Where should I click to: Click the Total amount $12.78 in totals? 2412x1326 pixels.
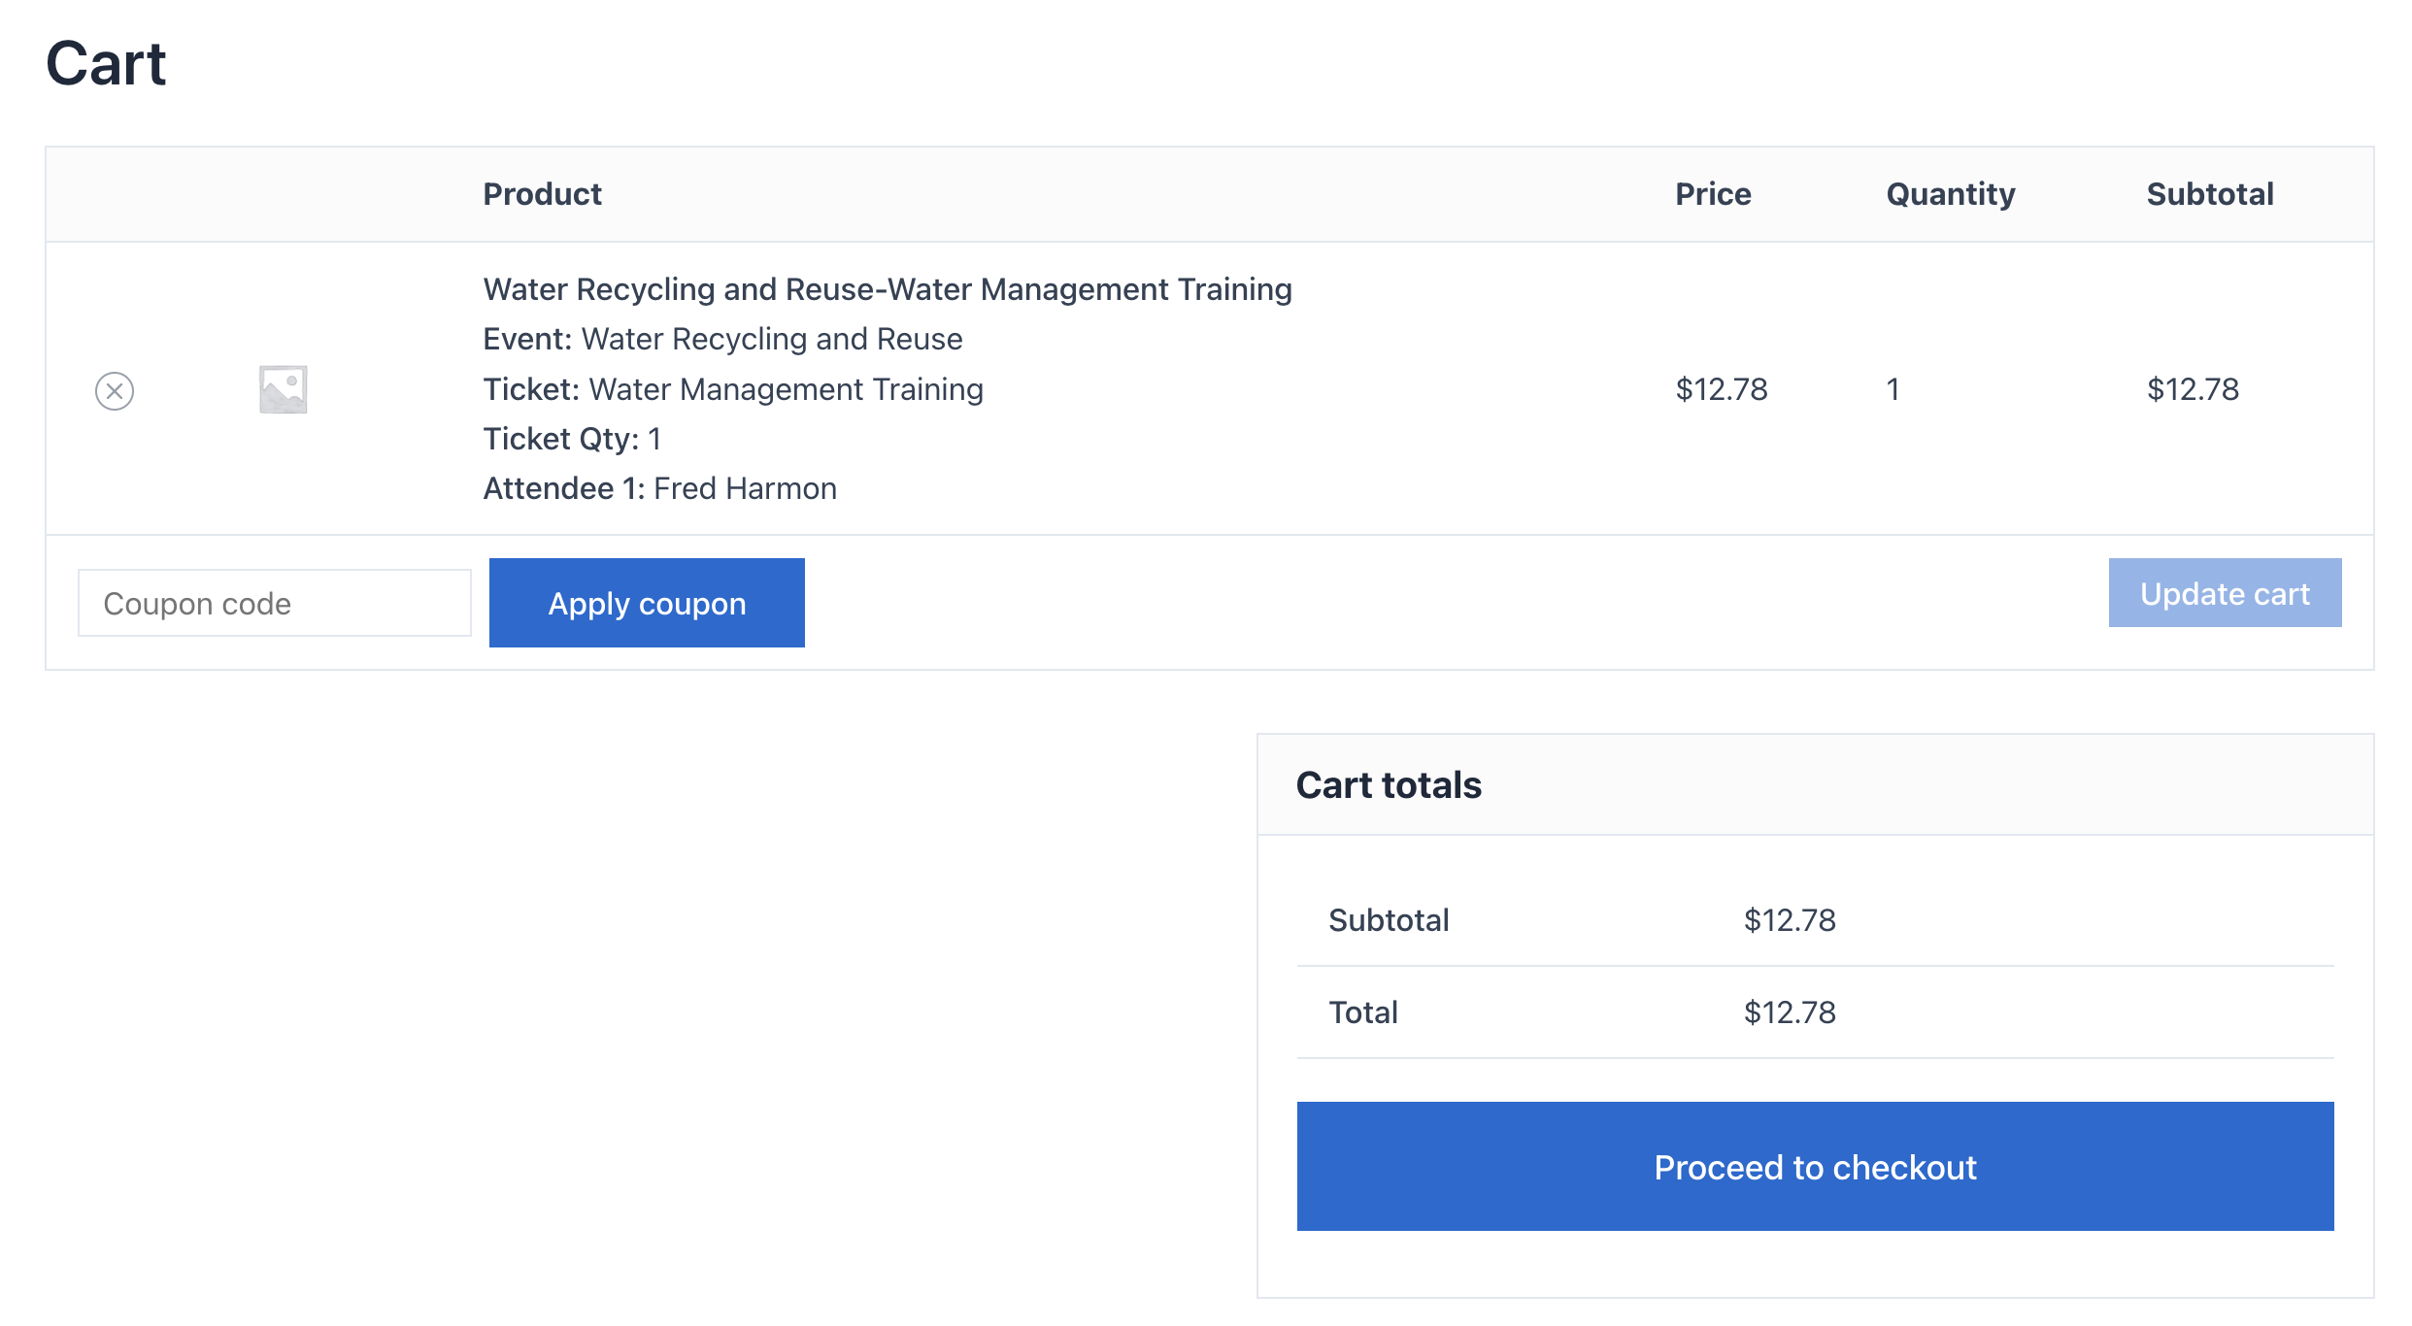click(x=1789, y=1012)
